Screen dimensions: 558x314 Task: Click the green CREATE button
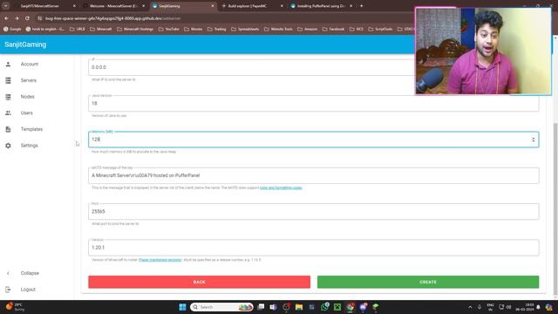click(x=428, y=282)
